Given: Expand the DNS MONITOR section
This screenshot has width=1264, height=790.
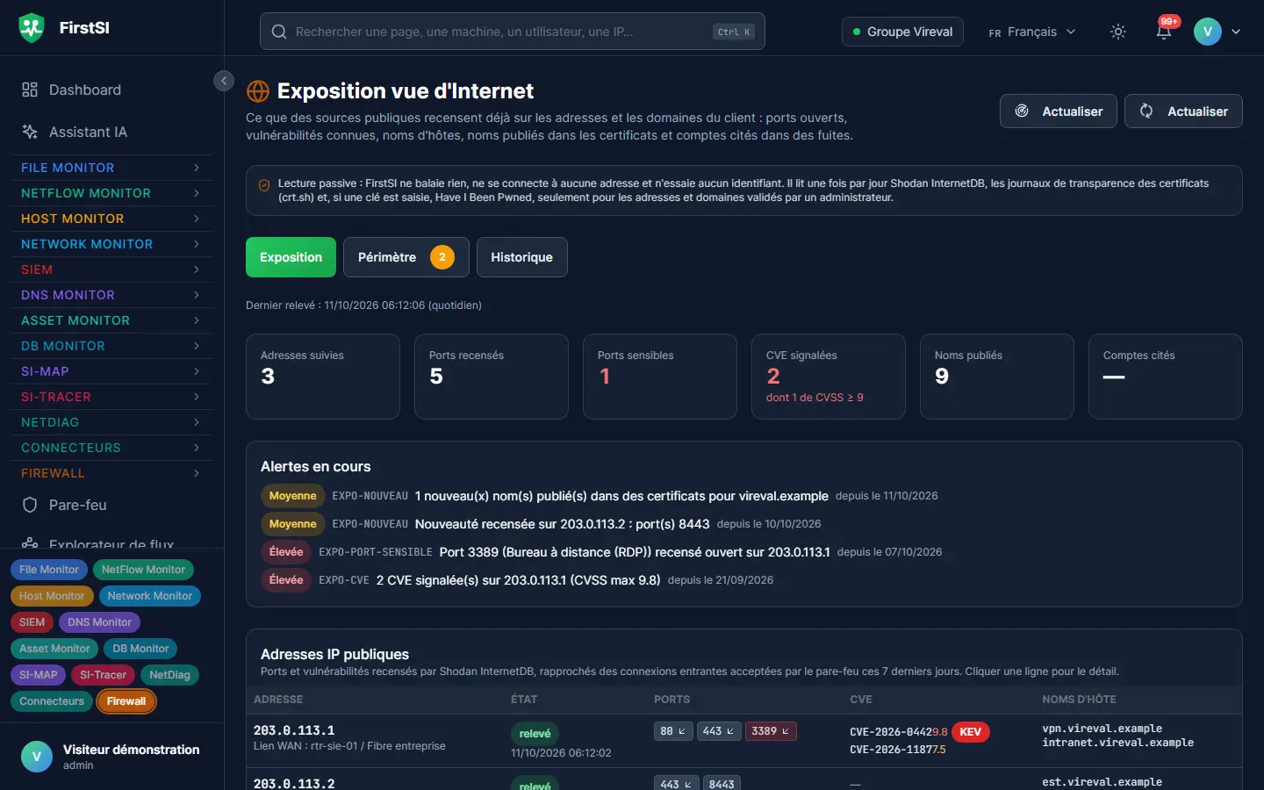Looking at the screenshot, I should pyautogui.click(x=111, y=295).
